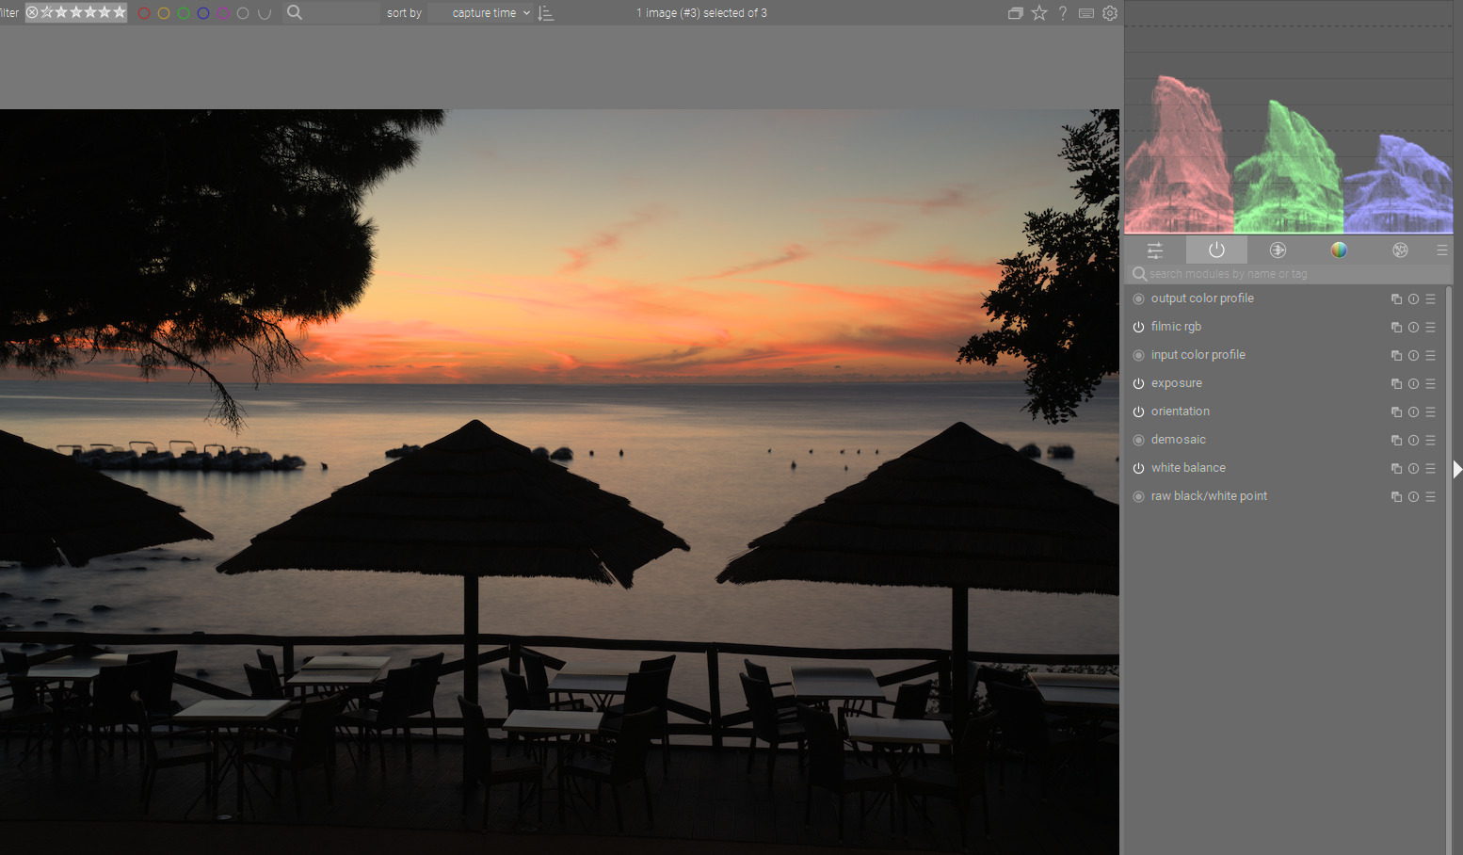This screenshot has height=855, width=1463.
Task: Reverse sort order with the sort direction icon
Action: (x=546, y=13)
